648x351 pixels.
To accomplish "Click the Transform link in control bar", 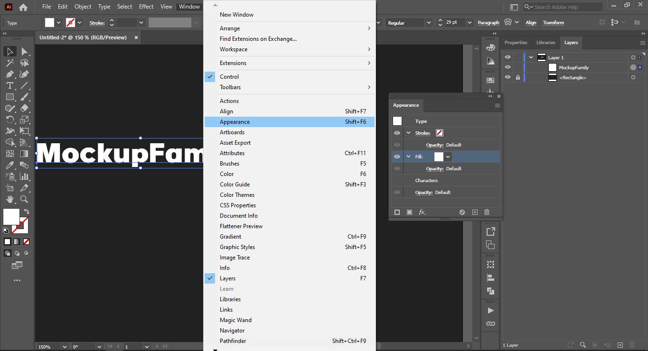I will 554,23.
